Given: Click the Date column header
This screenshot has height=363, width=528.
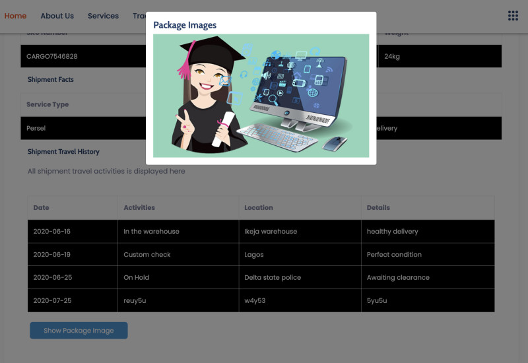Looking at the screenshot, I should 41,208.
